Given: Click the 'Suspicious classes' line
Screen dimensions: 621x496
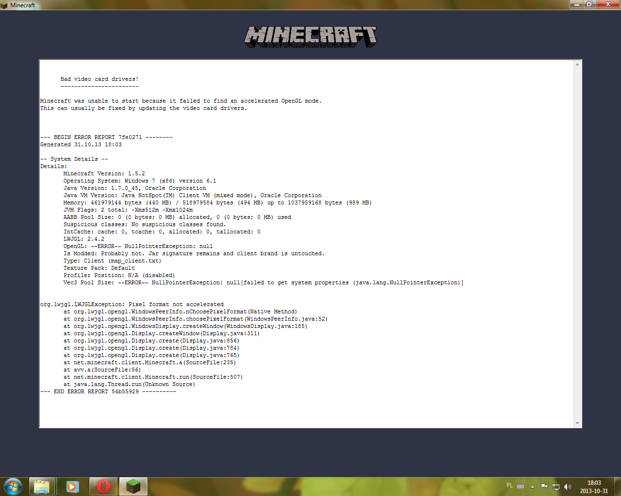Looking at the screenshot, I should [x=145, y=224].
